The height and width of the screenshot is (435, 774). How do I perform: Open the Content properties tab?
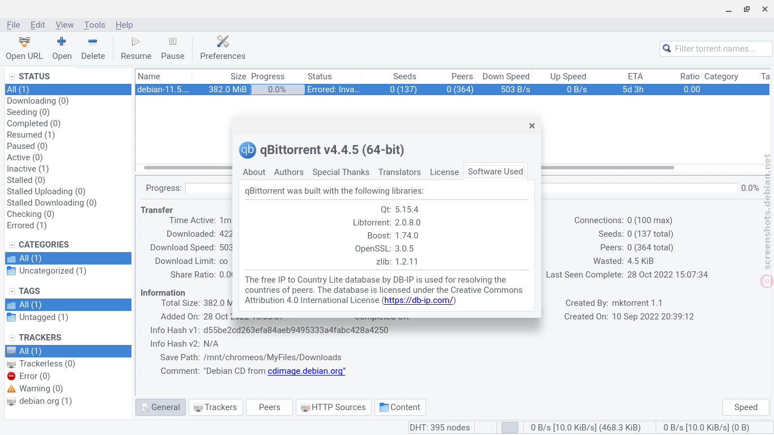(400, 407)
